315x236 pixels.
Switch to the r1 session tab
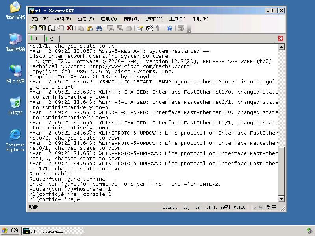[x=36, y=38]
